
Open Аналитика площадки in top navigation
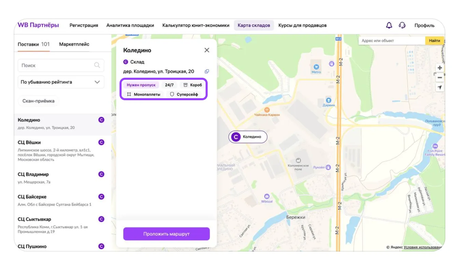[130, 25]
